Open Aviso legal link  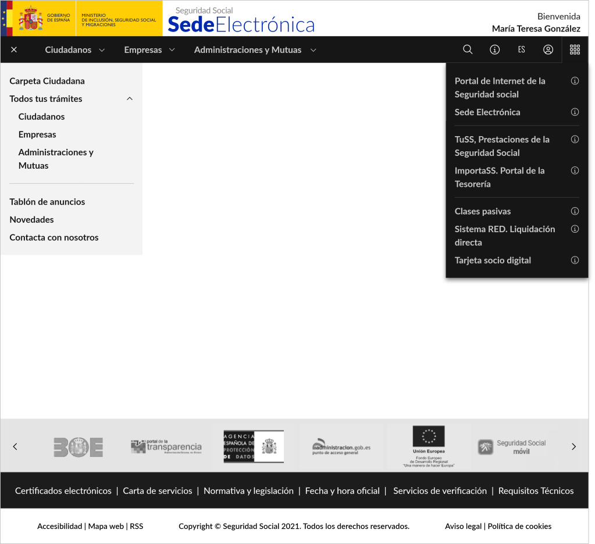[464, 526]
